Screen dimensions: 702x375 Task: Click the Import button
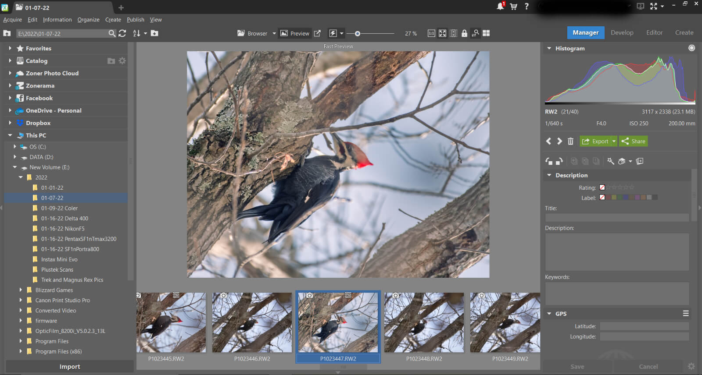[x=70, y=367]
